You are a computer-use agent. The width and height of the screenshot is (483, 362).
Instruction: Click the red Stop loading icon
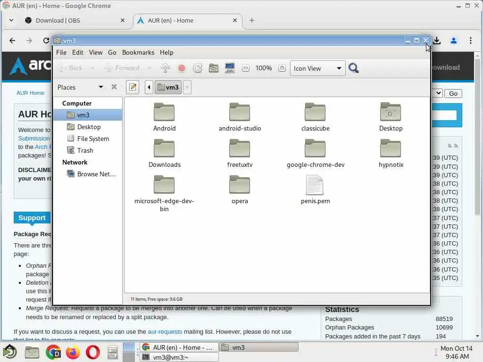pos(182,68)
